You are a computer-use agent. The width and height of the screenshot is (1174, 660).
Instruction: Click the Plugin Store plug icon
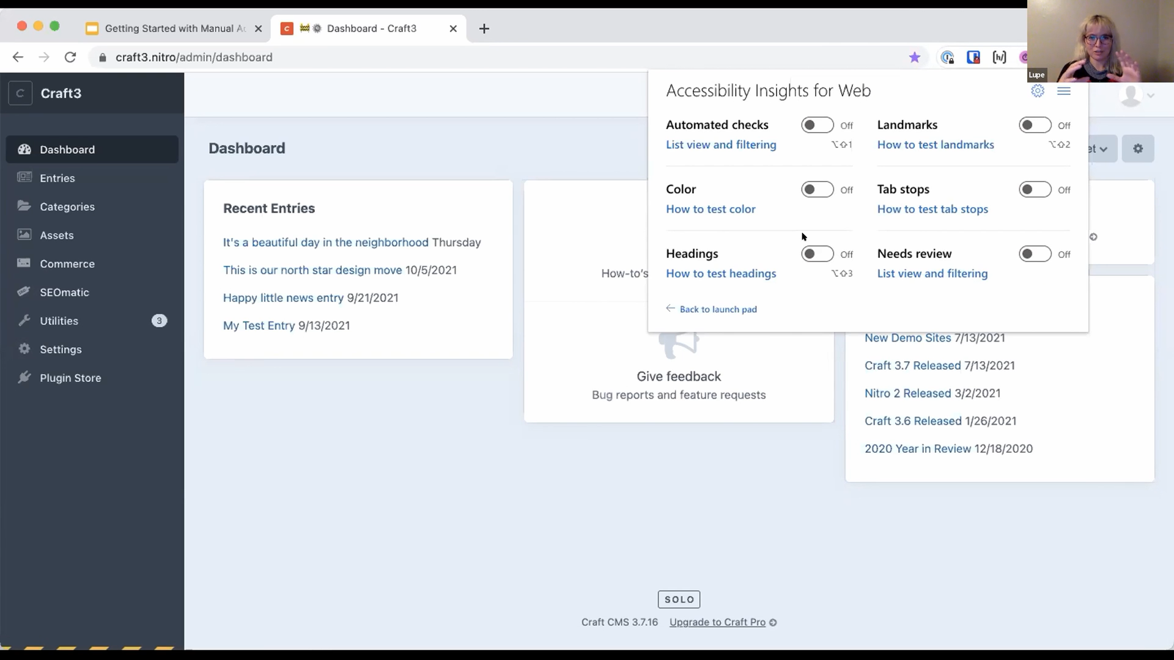[x=24, y=377]
